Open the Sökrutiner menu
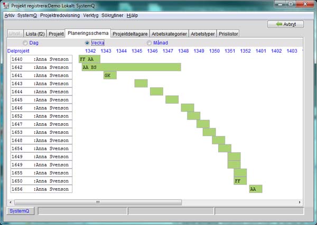 (x=112, y=15)
